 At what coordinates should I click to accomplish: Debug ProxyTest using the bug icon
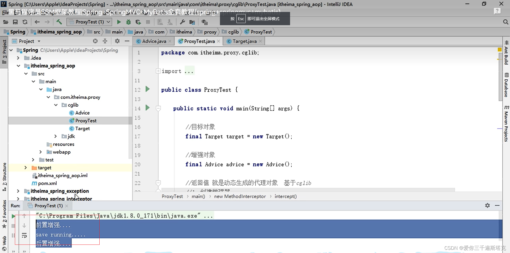coord(129,22)
